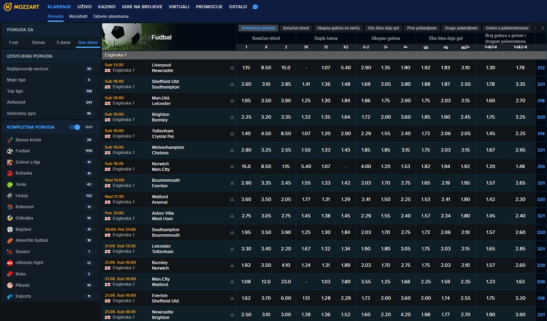Open statistics icon for Brighton Burnley
This screenshot has width=547, height=321.
pos(232,117)
